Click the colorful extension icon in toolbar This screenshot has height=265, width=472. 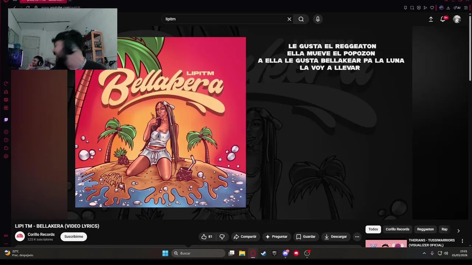tap(441, 8)
